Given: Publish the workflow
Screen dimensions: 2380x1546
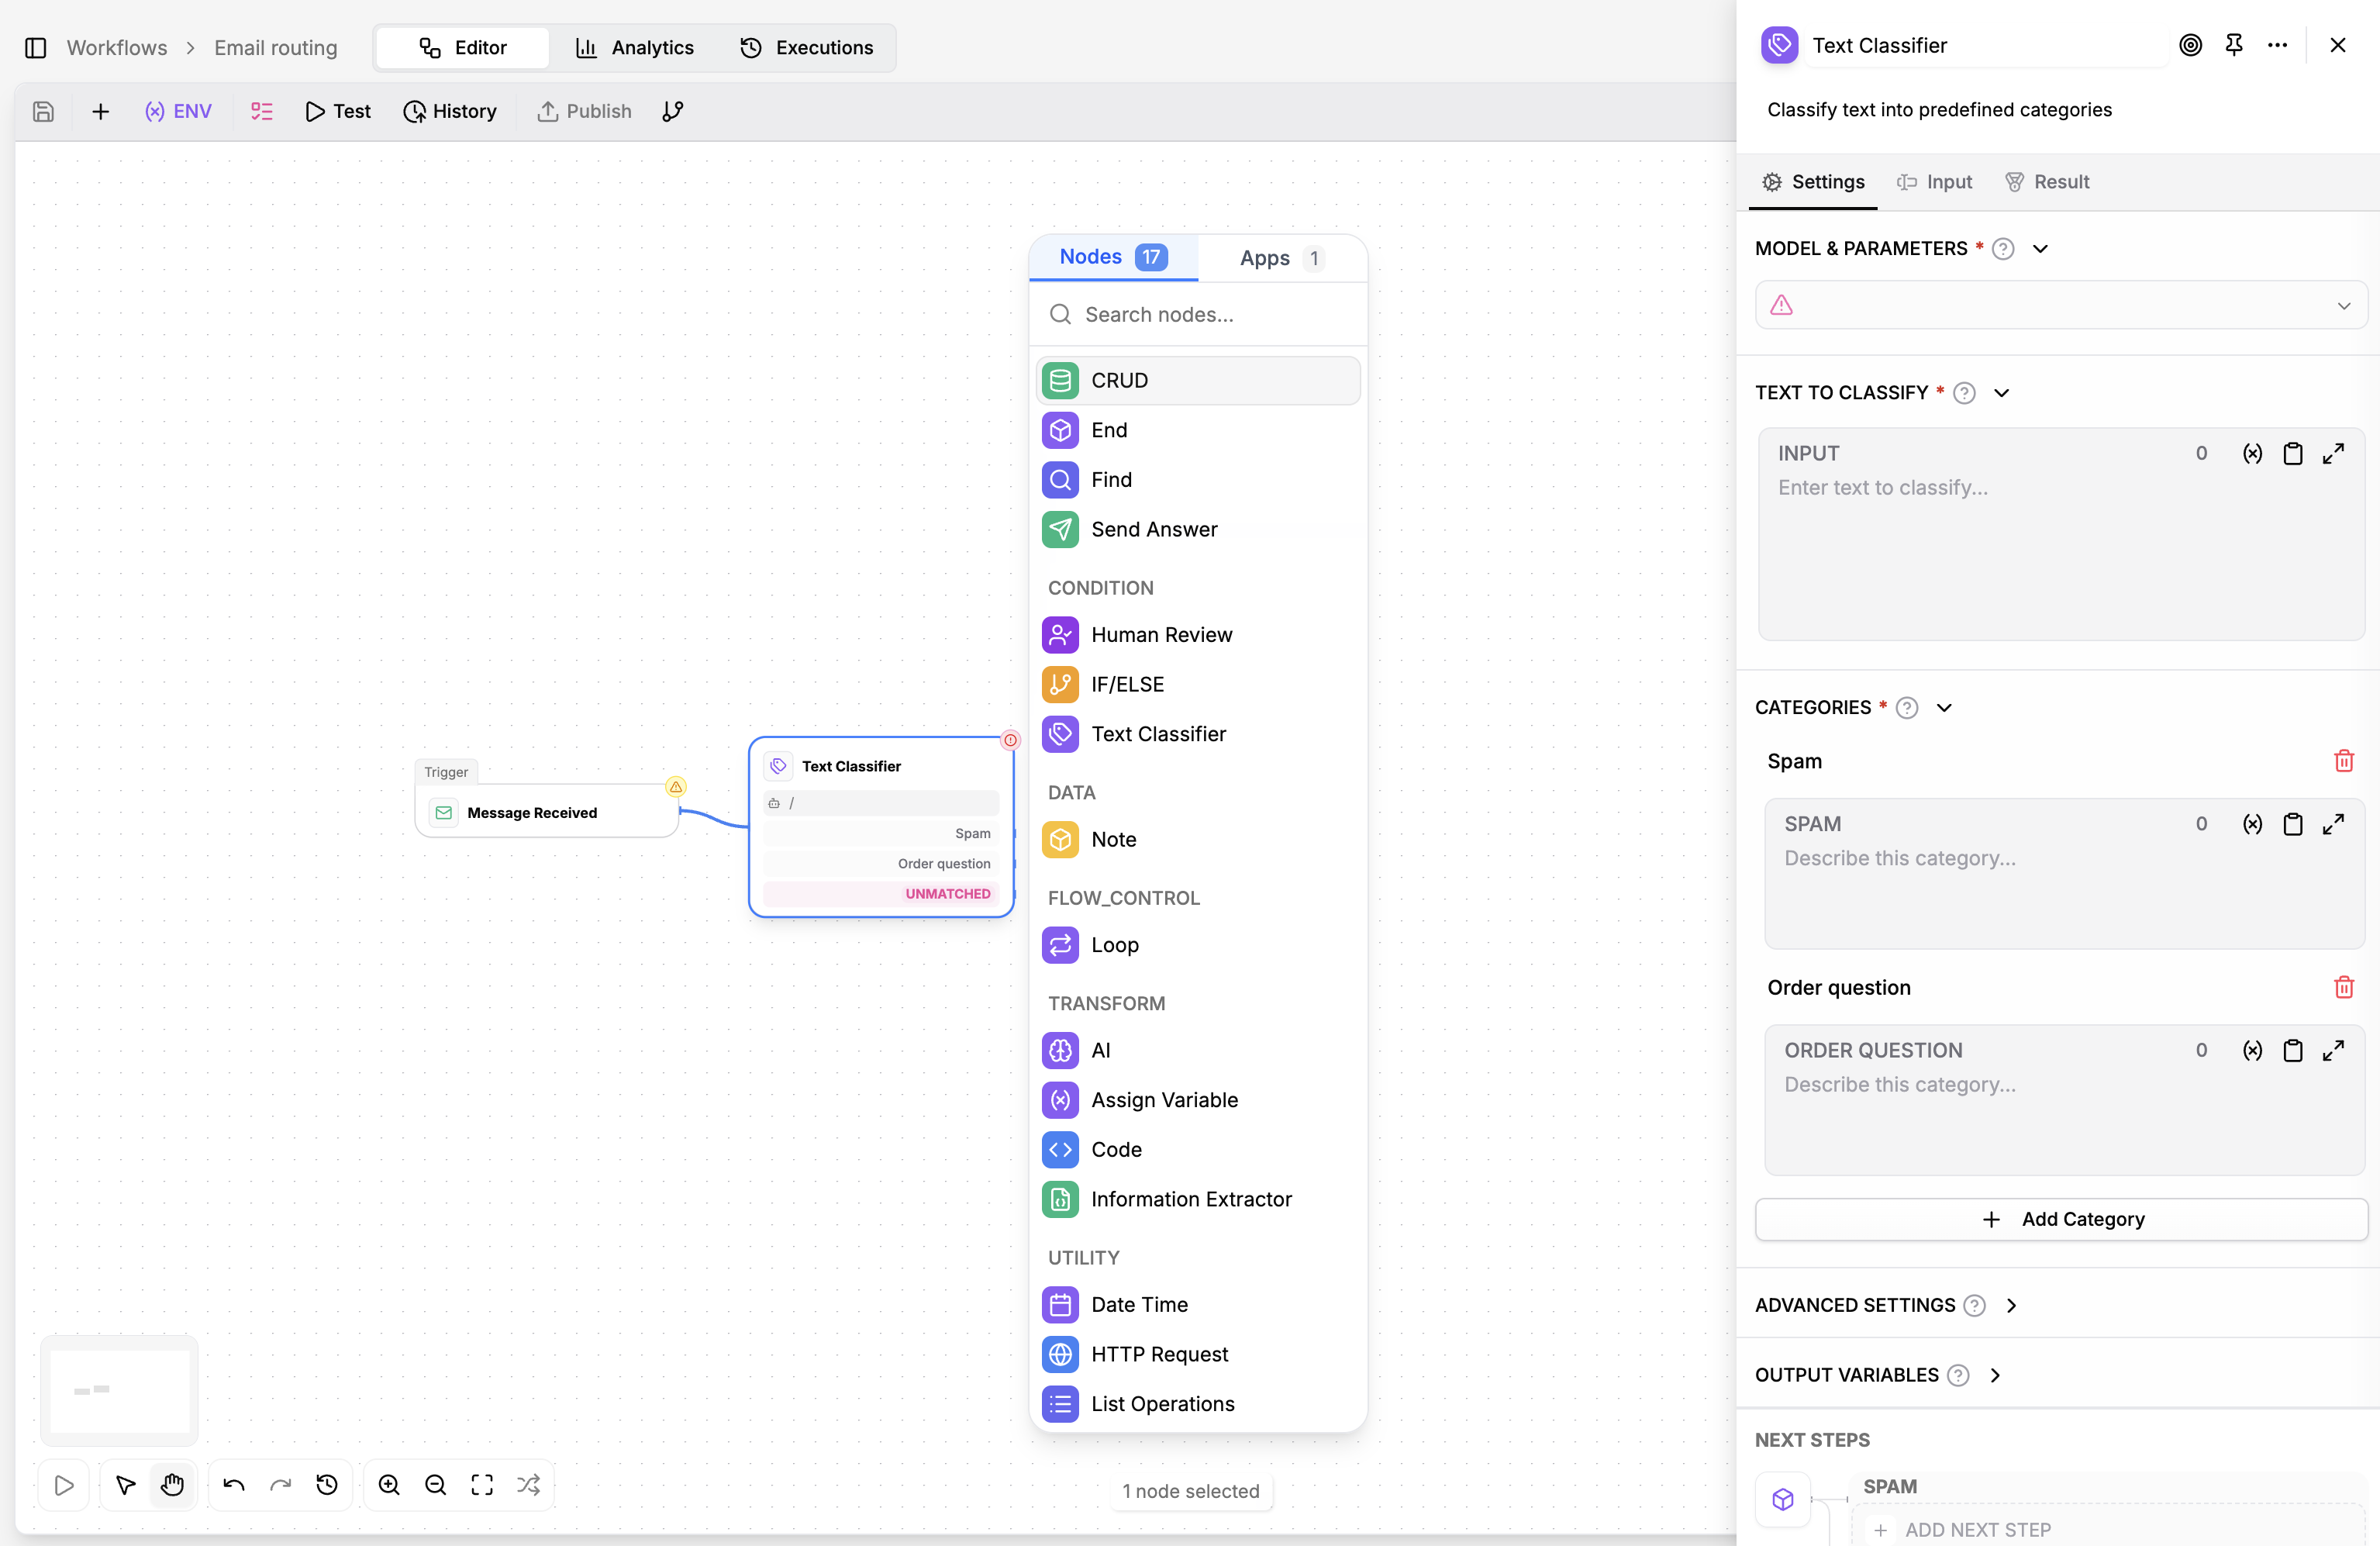Looking at the screenshot, I should click(x=584, y=111).
